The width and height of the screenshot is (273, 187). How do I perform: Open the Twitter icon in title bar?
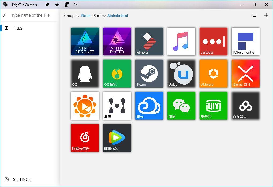47,5
